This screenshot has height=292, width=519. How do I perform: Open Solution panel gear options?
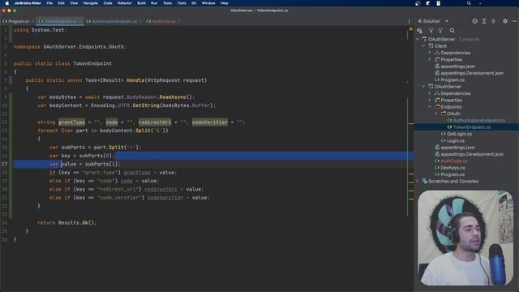(x=505, y=21)
